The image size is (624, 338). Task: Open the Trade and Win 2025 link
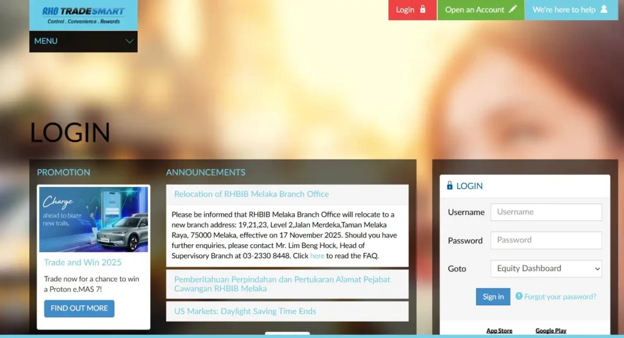click(x=83, y=262)
